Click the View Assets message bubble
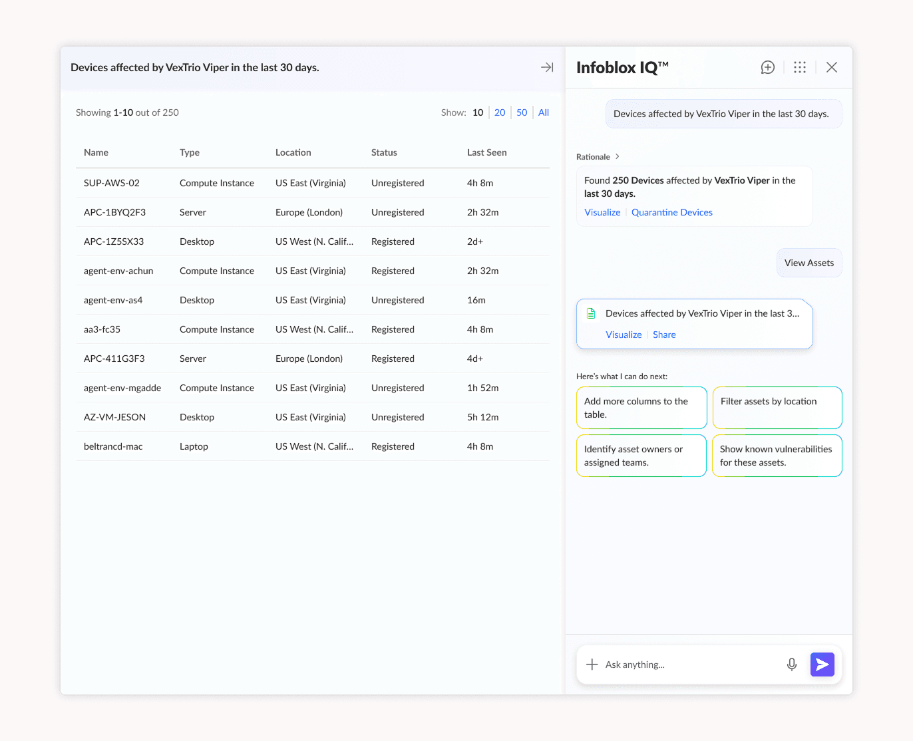The image size is (913, 741). click(x=809, y=263)
